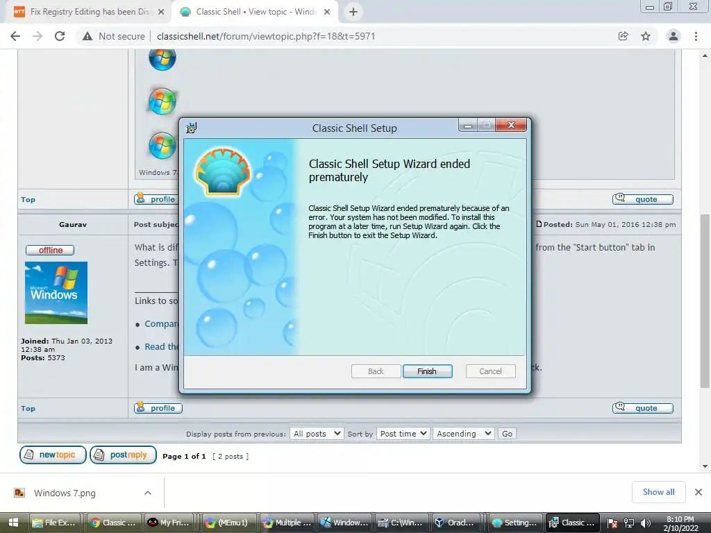Click the vertical scrollbar thumb
The image size is (711, 533).
pyautogui.click(x=705, y=301)
